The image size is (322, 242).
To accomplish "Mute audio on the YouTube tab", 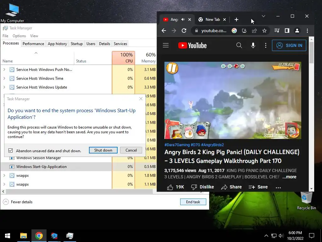I will click(183, 19).
